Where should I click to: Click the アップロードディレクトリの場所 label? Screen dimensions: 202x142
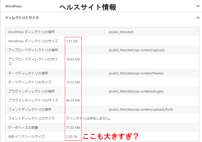point(33,50)
